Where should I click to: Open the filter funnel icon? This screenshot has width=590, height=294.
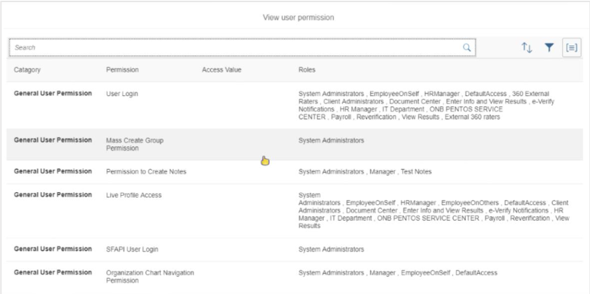[x=549, y=47]
